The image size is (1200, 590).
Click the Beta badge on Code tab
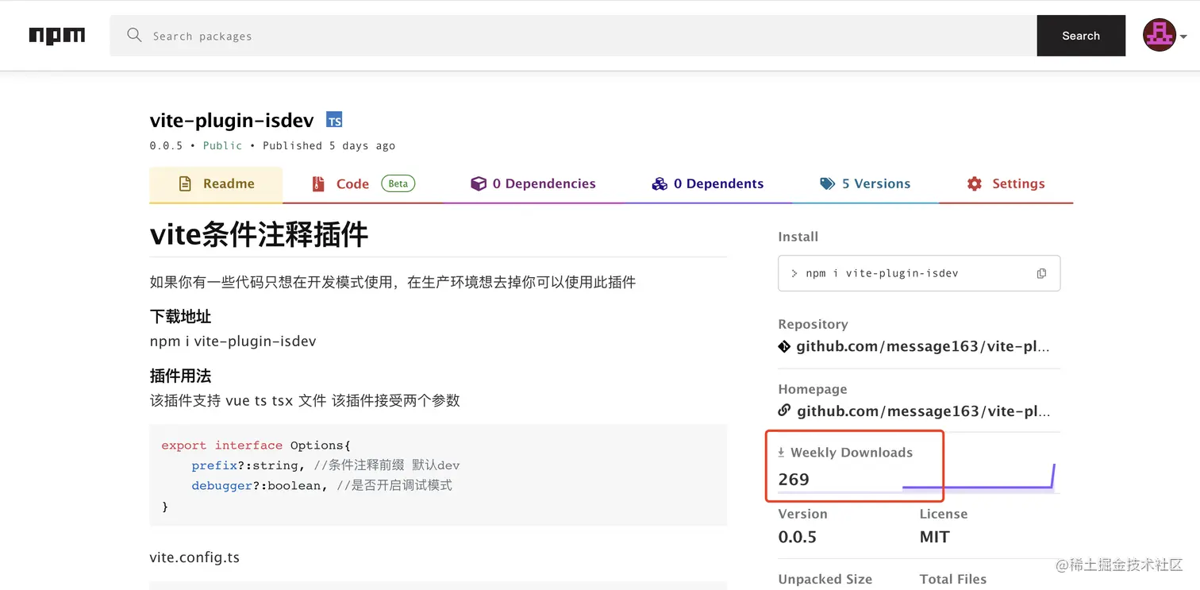[398, 183]
